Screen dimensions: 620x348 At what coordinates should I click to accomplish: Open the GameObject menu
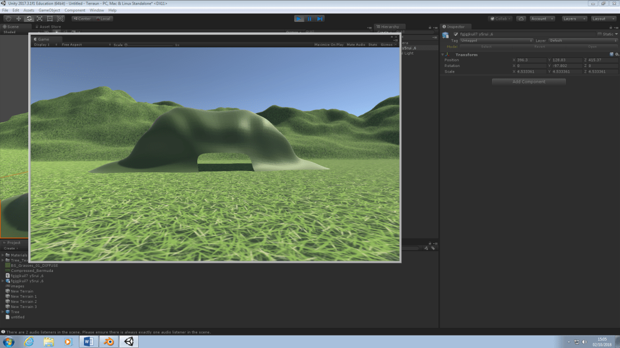tap(49, 10)
